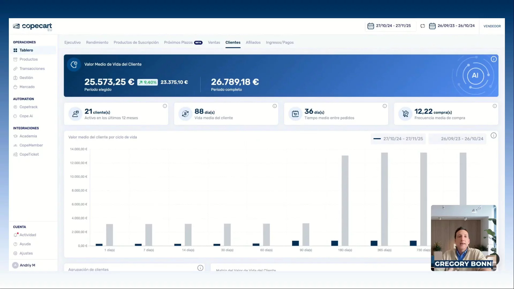This screenshot has height=289, width=514.
Task: Toggle the 27/10/24 - 27/11/25 chart legend series
Action: tap(398, 139)
